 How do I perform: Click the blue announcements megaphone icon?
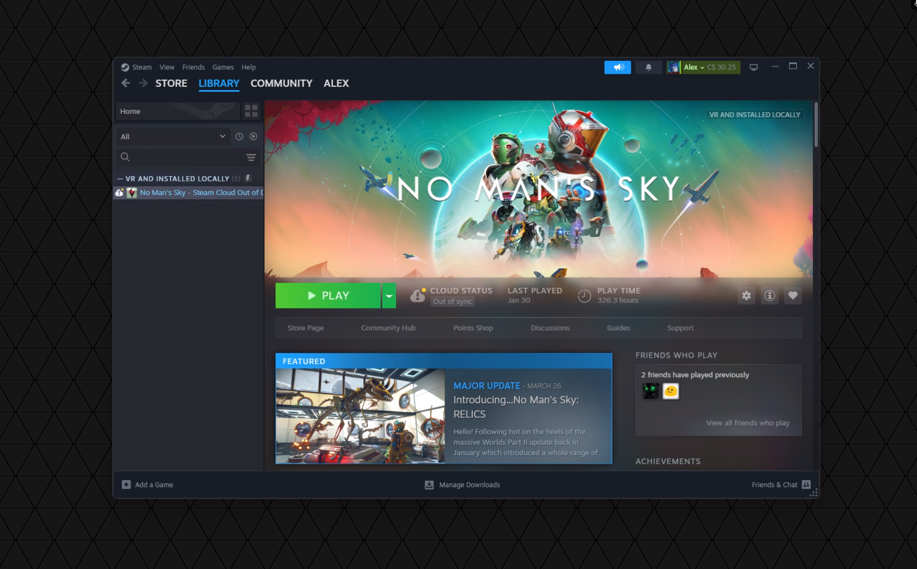618,67
